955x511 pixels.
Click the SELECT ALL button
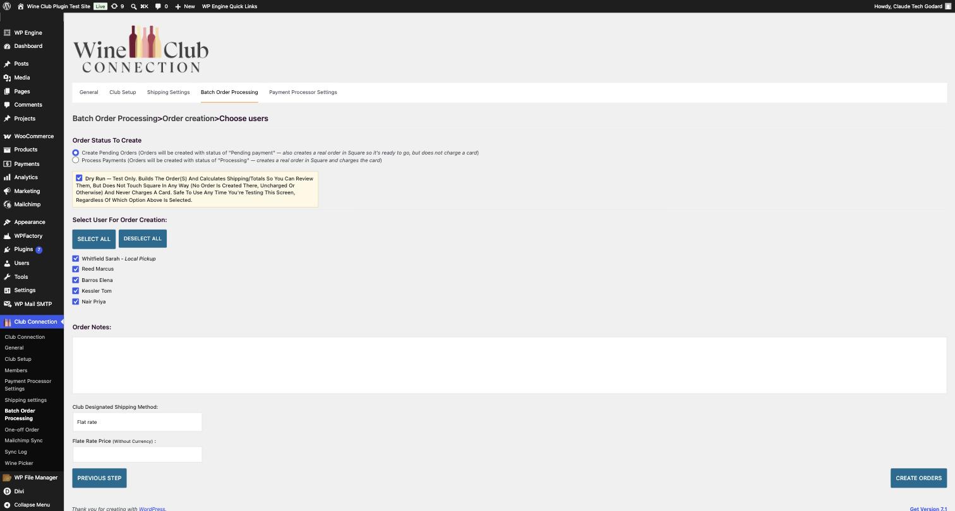(x=94, y=238)
